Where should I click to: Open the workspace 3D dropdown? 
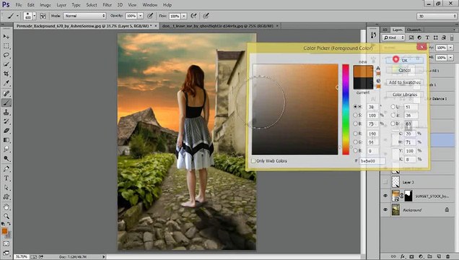437,16
